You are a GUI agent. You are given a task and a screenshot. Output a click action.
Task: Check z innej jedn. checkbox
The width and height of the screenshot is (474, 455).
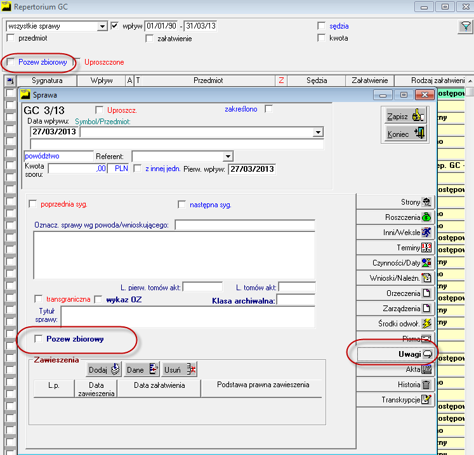137,168
